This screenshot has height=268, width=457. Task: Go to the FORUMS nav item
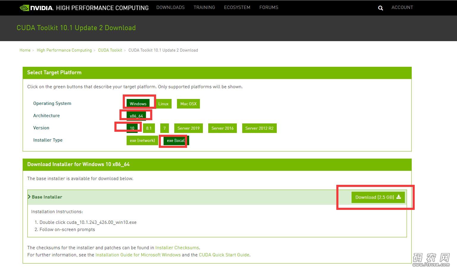pos(269,7)
